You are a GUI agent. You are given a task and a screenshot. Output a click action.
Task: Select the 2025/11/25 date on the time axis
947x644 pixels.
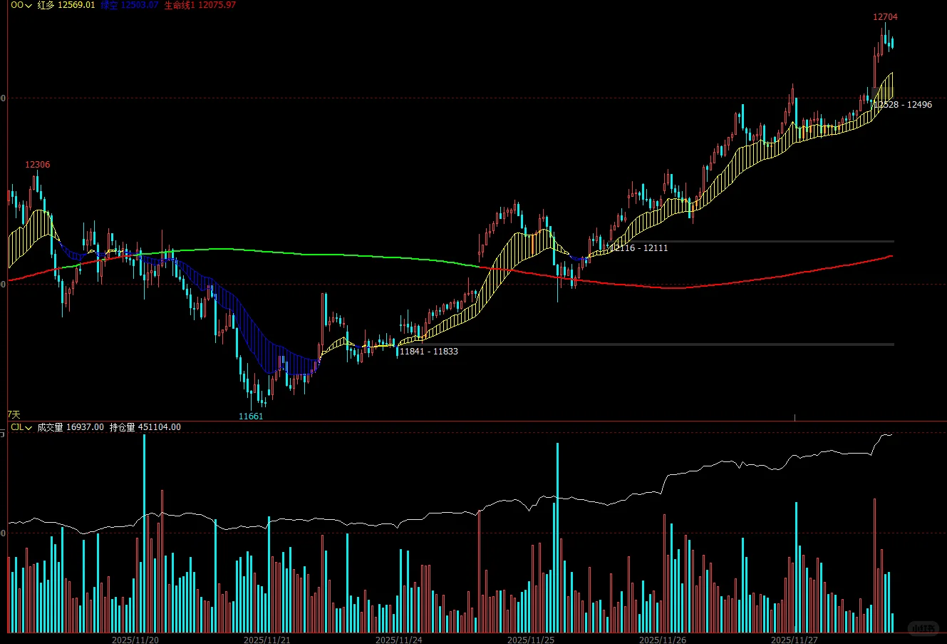[531, 640]
